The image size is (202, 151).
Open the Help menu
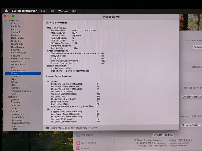point(74,11)
